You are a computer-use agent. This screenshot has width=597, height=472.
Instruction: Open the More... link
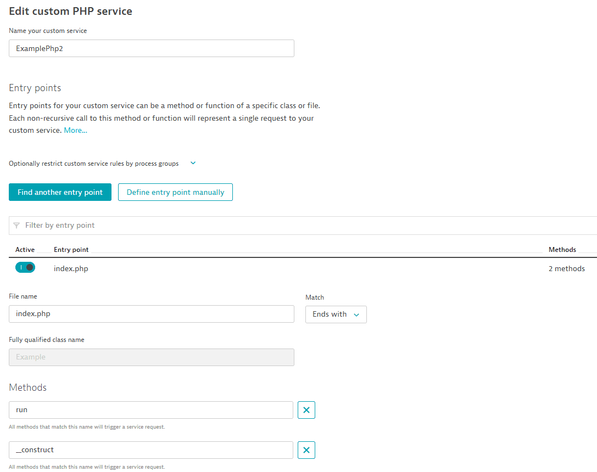coord(75,131)
